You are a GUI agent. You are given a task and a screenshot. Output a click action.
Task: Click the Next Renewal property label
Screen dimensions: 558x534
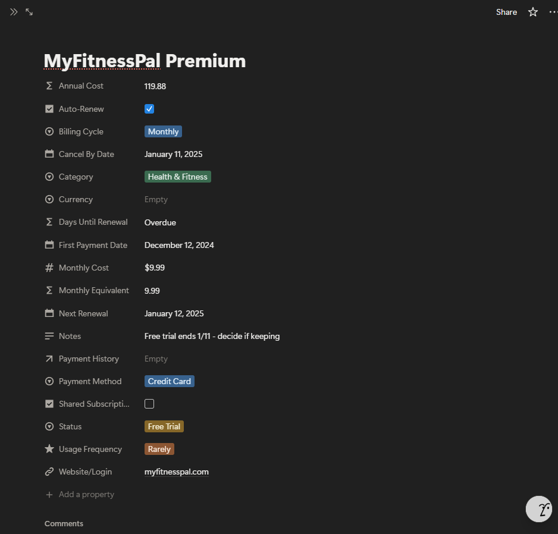83,313
